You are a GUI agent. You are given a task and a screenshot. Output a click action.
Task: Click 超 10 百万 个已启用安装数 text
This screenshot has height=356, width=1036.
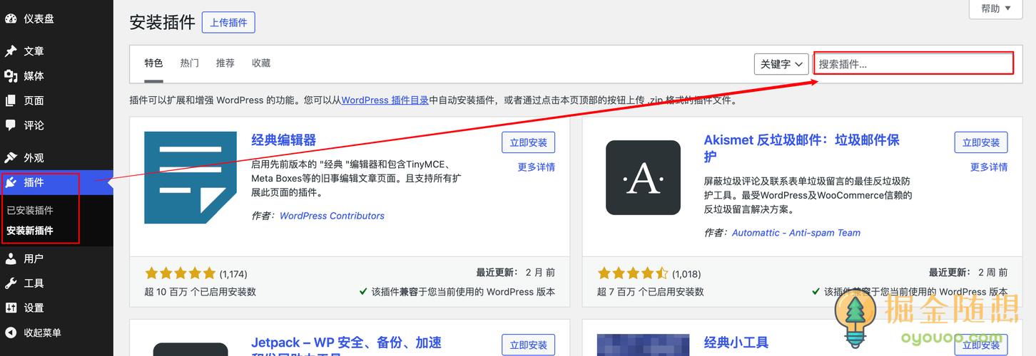click(200, 292)
